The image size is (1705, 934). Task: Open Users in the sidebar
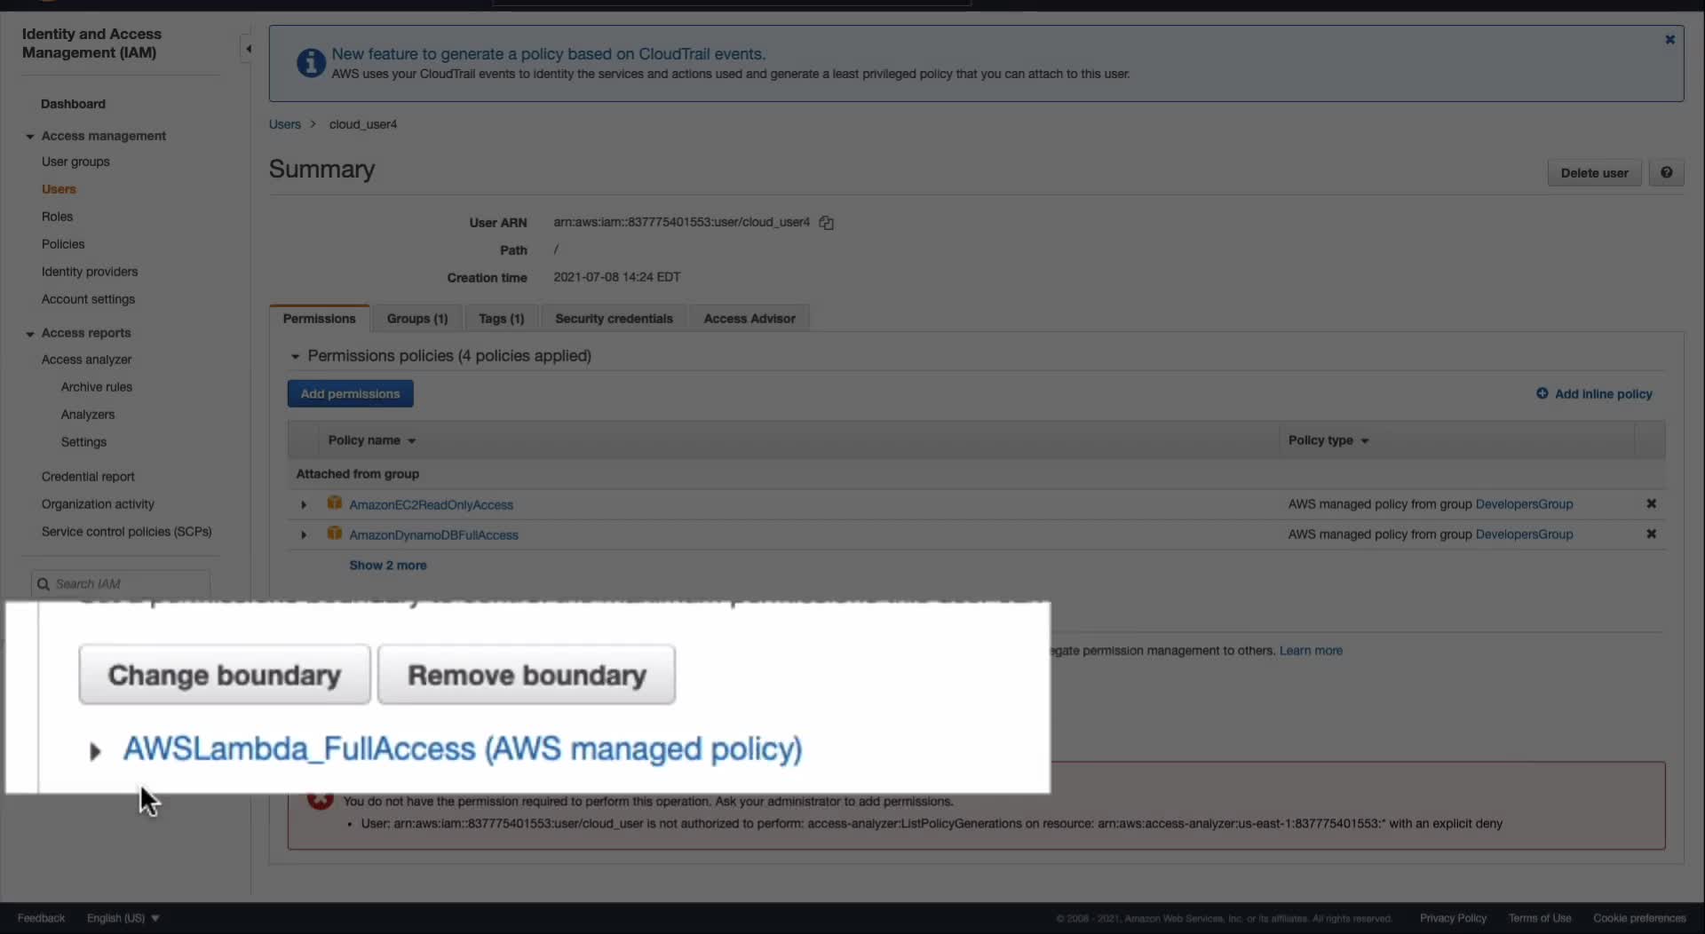click(x=59, y=189)
